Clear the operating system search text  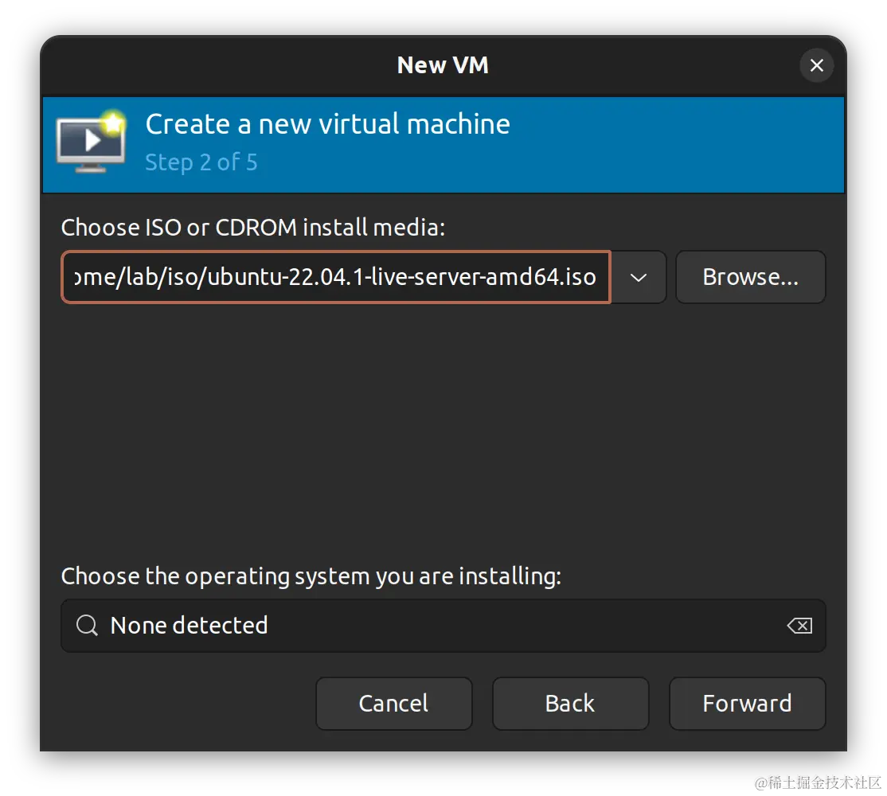coord(800,626)
